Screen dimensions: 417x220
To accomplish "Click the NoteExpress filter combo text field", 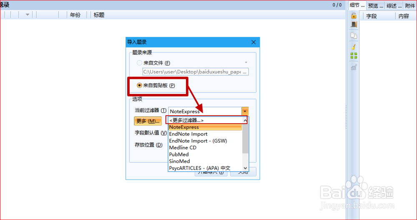I will pyautogui.click(x=205, y=111).
